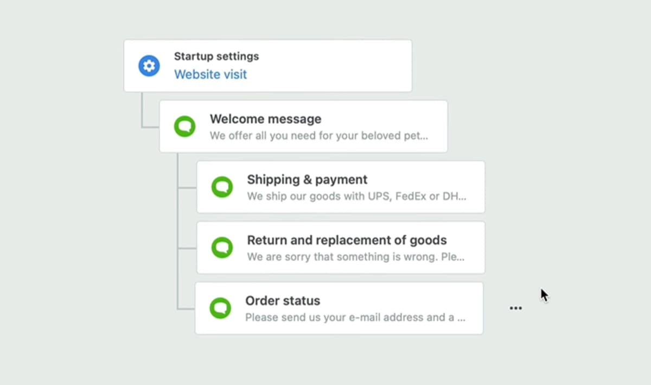The width and height of the screenshot is (651, 385).
Task: Click the connector line left of Shipping node
Action: (x=187, y=188)
